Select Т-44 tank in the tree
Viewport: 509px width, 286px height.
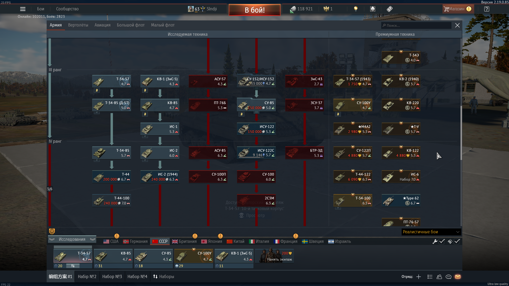(112, 177)
